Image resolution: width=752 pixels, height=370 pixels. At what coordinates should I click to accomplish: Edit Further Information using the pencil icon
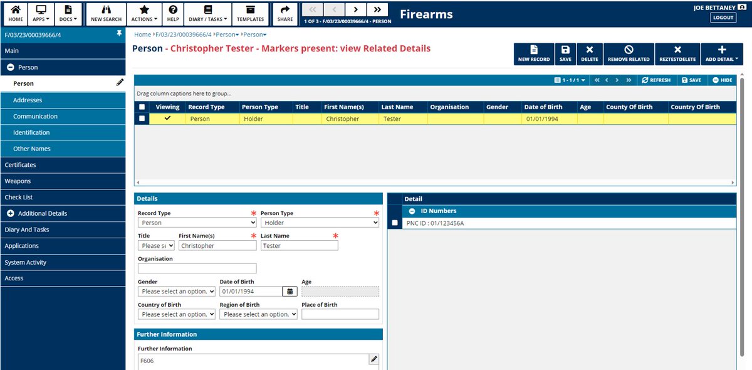tap(373, 359)
